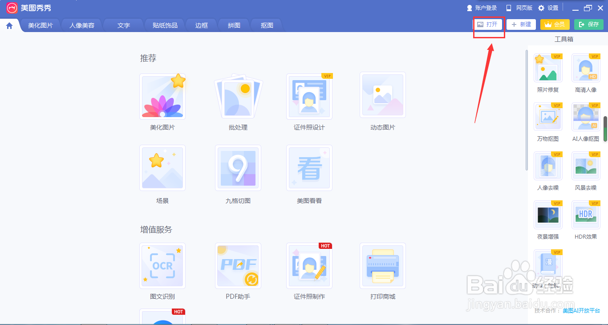This screenshot has height=325, width=608.
Task: Open the 贴纸饰品 stickers tab
Action: pos(165,25)
